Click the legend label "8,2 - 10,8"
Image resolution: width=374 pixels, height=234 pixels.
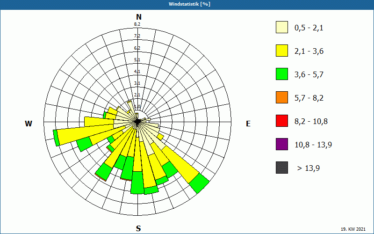(x=311, y=122)
